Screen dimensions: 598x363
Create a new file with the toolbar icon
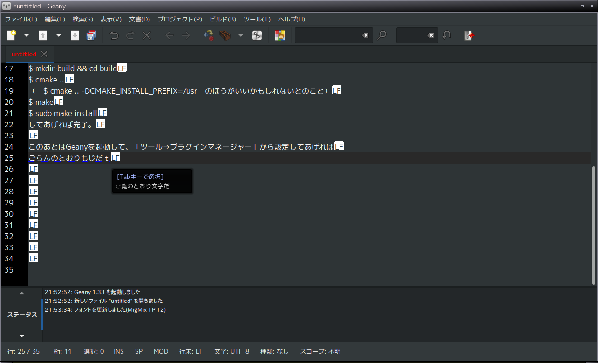click(12, 35)
